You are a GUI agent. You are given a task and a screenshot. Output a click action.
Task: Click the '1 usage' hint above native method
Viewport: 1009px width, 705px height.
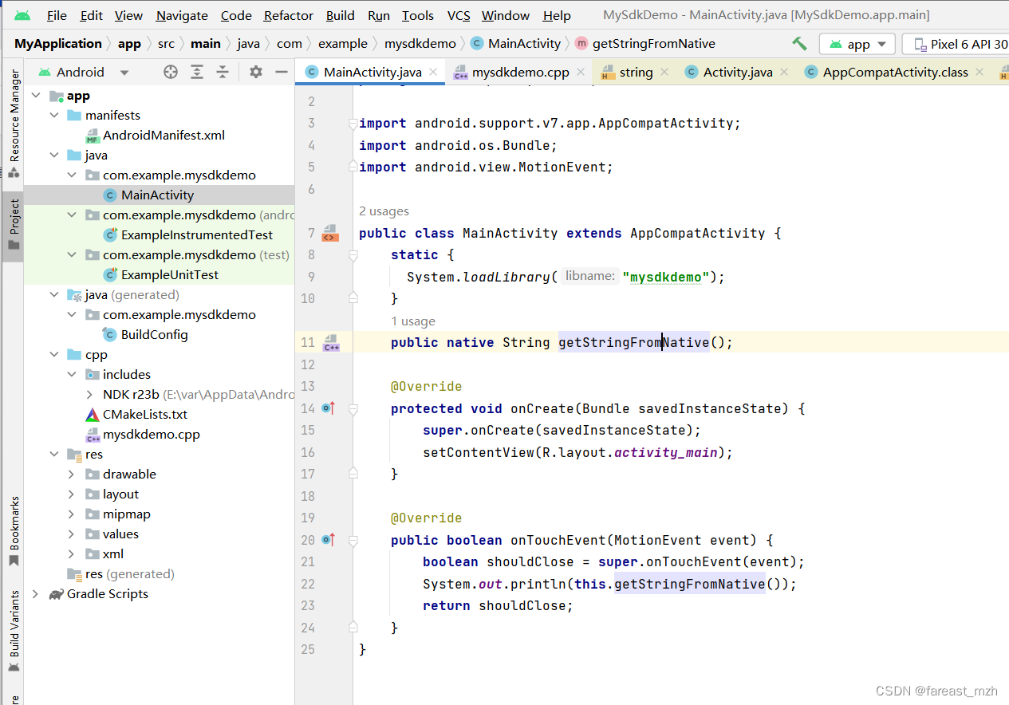(413, 321)
